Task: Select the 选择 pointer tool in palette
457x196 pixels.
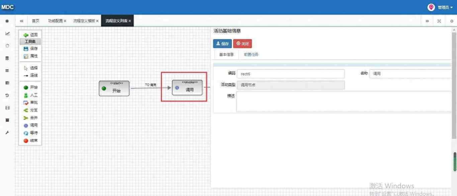Action: [x=30, y=68]
